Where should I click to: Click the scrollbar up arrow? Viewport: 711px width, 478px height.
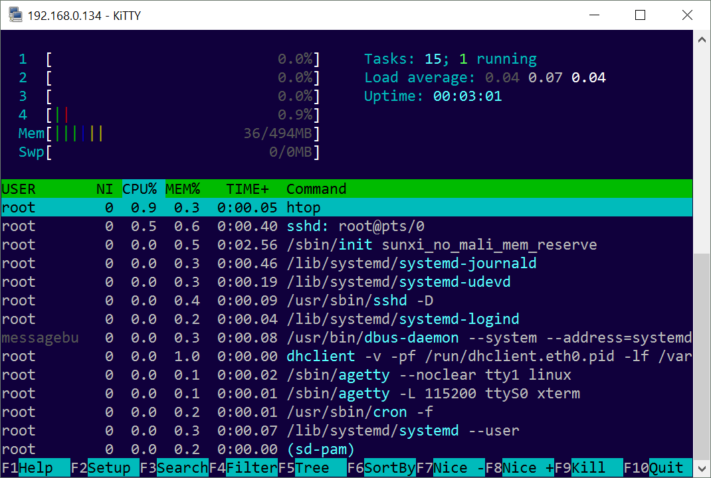pyautogui.click(x=702, y=39)
